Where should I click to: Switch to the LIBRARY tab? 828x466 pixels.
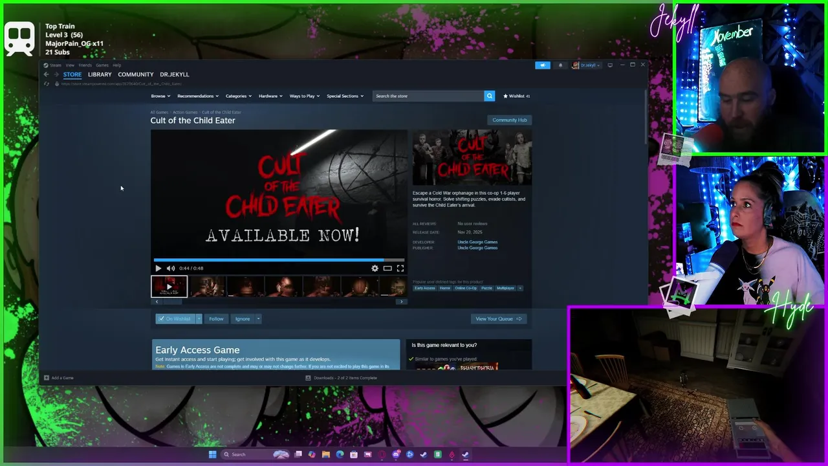pos(100,74)
